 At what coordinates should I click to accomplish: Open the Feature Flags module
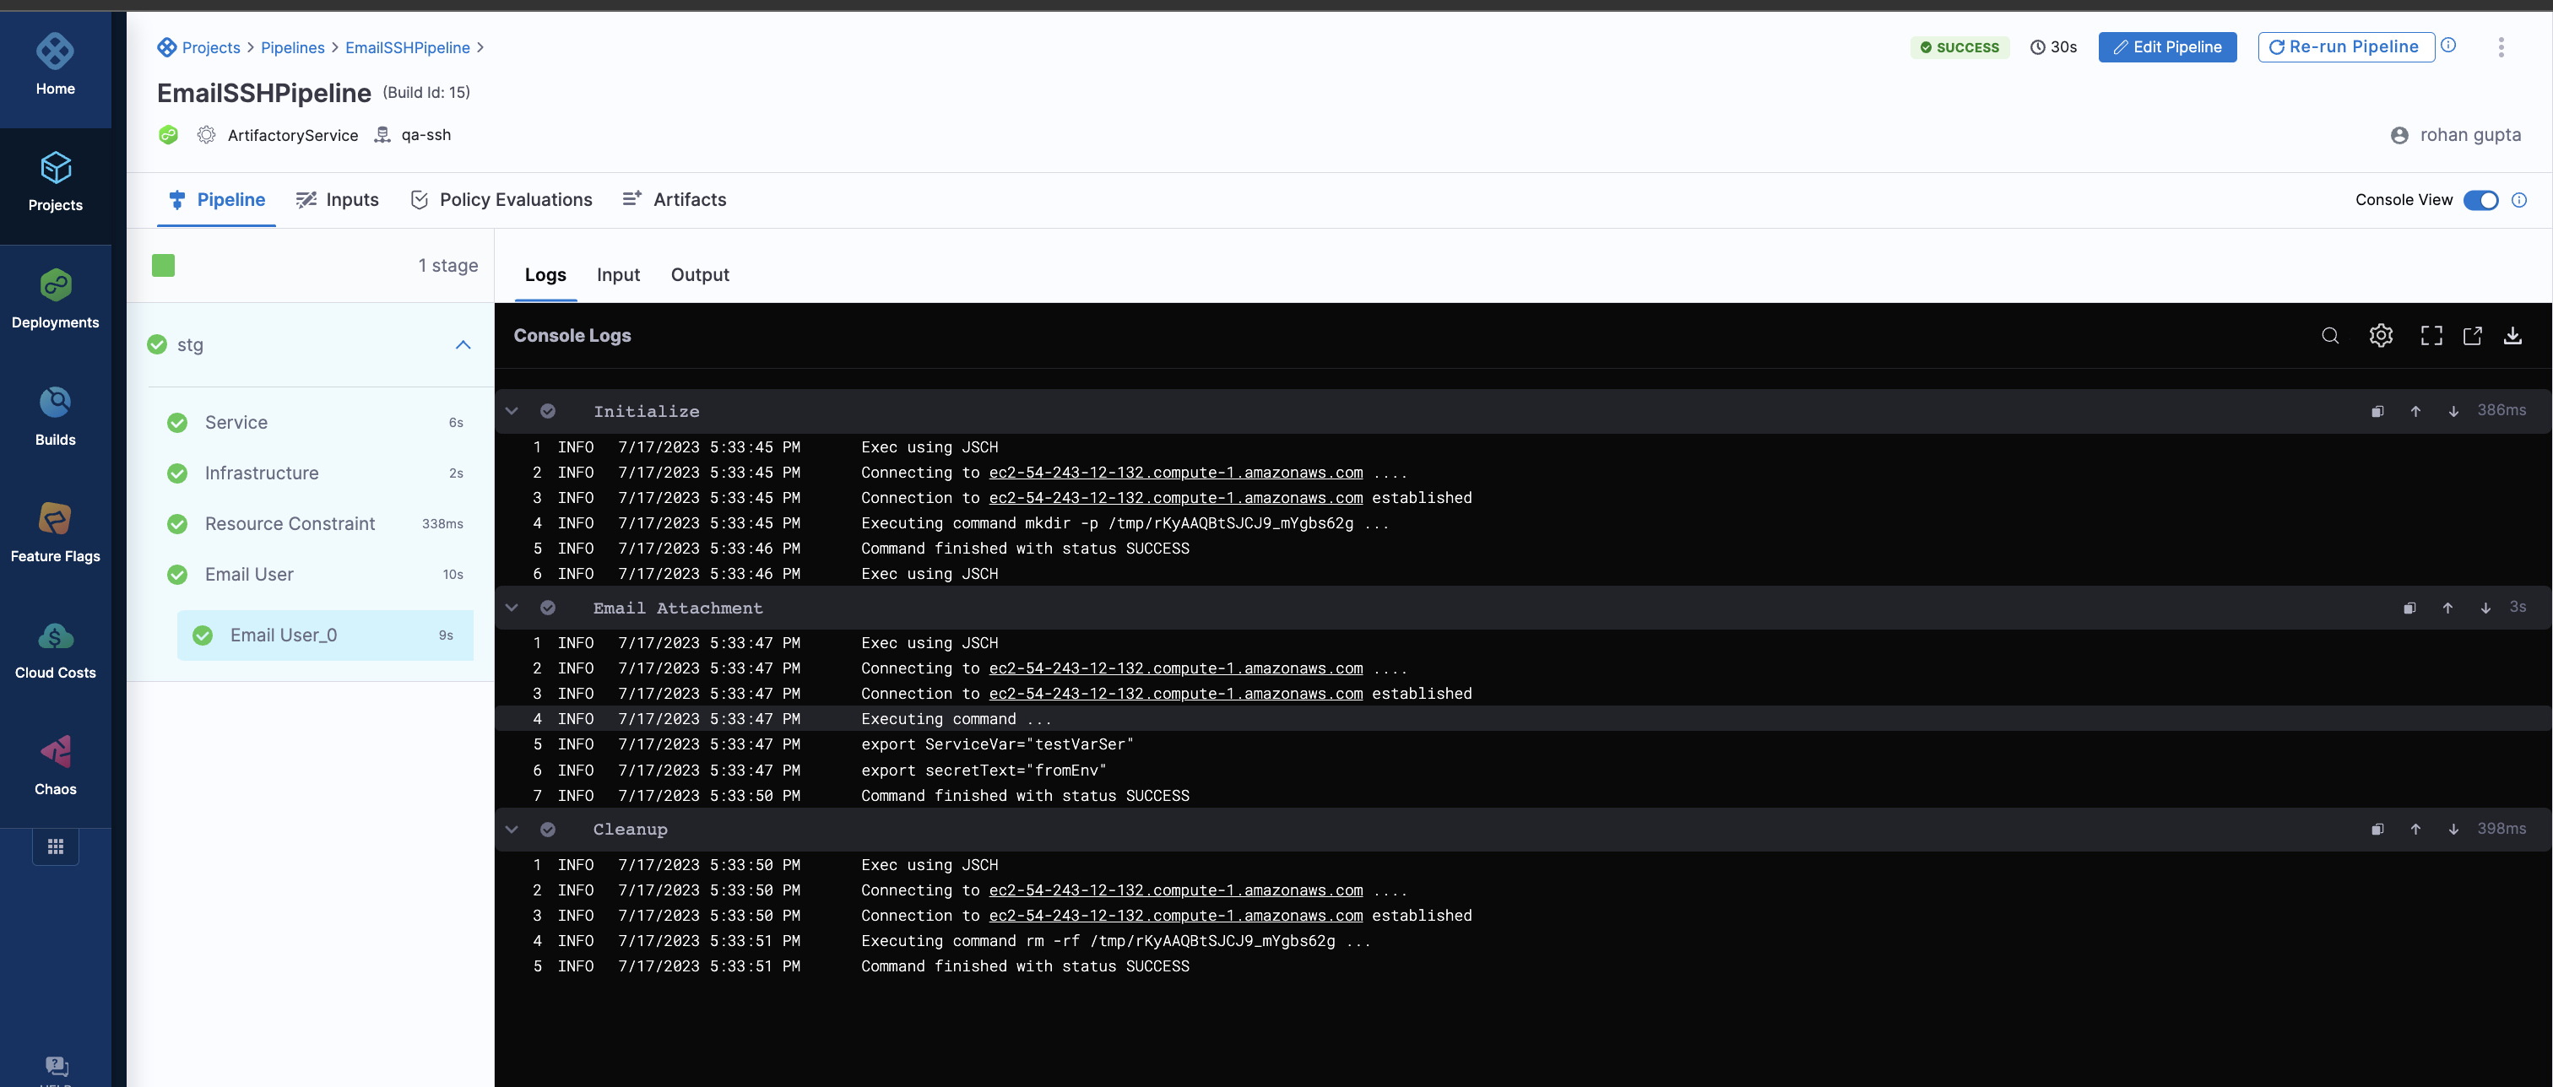(x=56, y=532)
